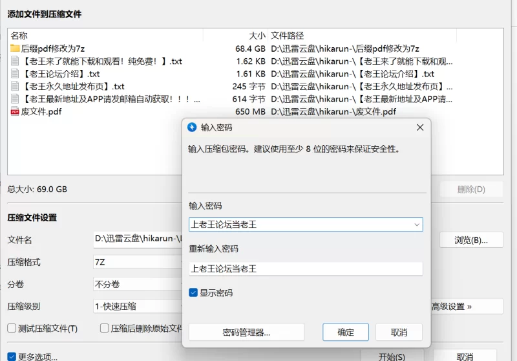The height and width of the screenshot is (361, 517).
Task: Click the 650 MB size cell
Action: point(250,111)
